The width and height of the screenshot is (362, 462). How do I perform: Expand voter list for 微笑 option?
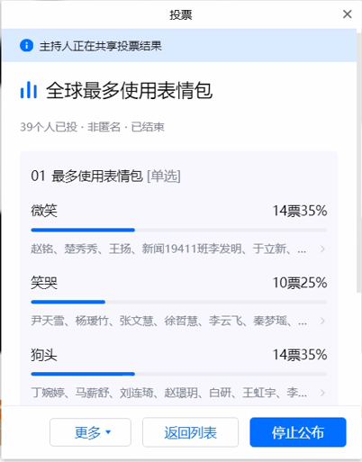(x=322, y=249)
